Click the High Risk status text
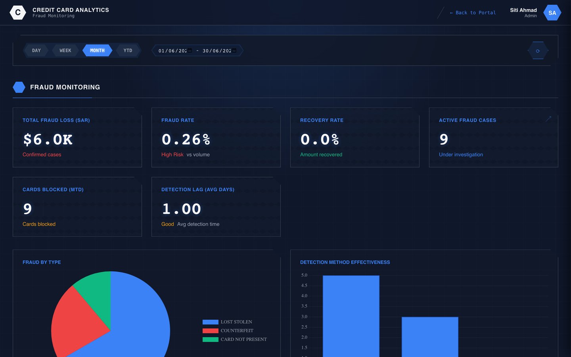Viewport: 571px width, 357px height. [x=172, y=155]
